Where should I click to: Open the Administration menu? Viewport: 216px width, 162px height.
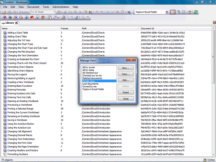point(61,7)
